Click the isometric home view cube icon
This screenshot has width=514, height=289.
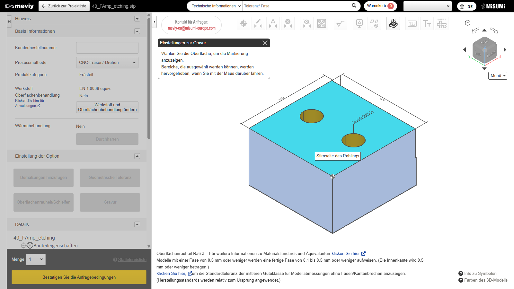pos(468,23)
